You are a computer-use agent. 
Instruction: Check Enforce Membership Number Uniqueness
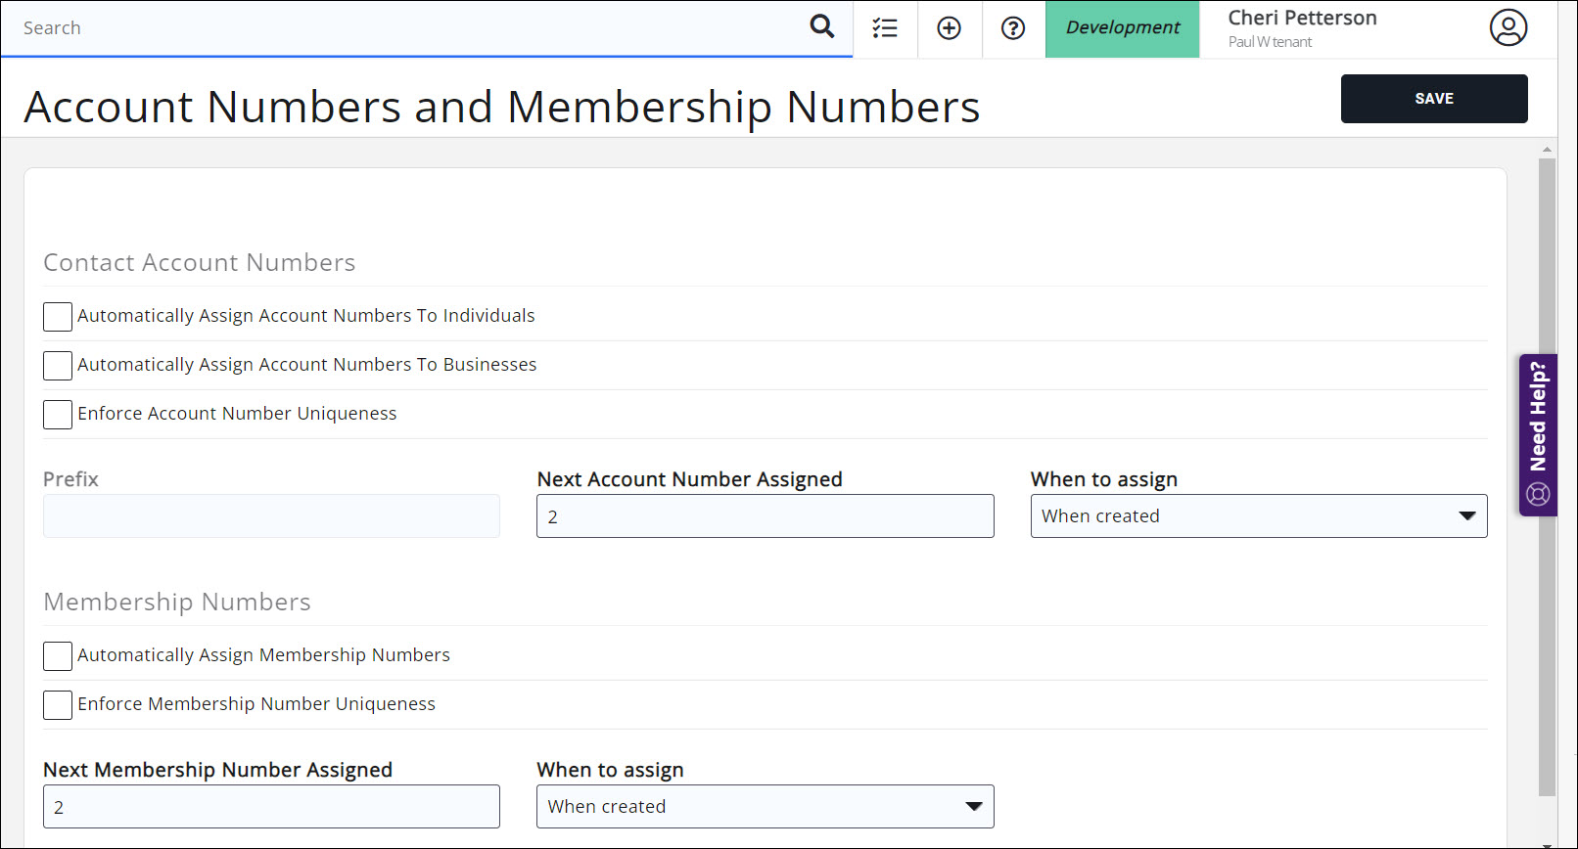[58, 705]
